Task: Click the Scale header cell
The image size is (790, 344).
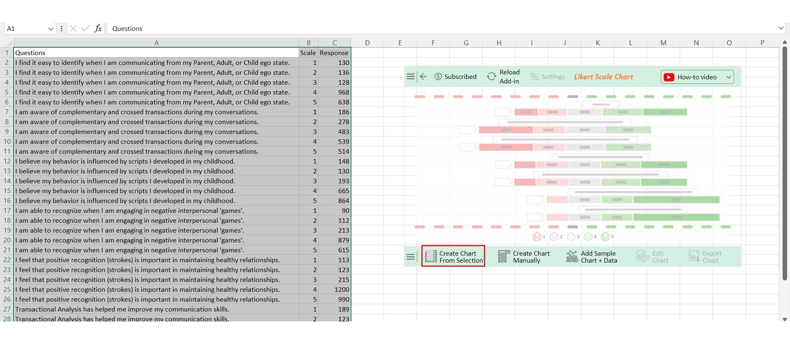Action: (x=309, y=53)
